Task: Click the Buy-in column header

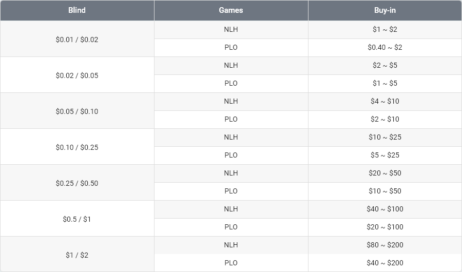Action: coord(385,10)
